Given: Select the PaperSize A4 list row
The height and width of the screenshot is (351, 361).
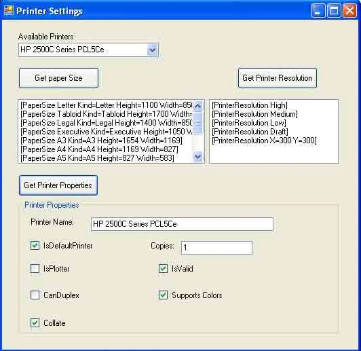Looking at the screenshot, I should click(x=106, y=149).
